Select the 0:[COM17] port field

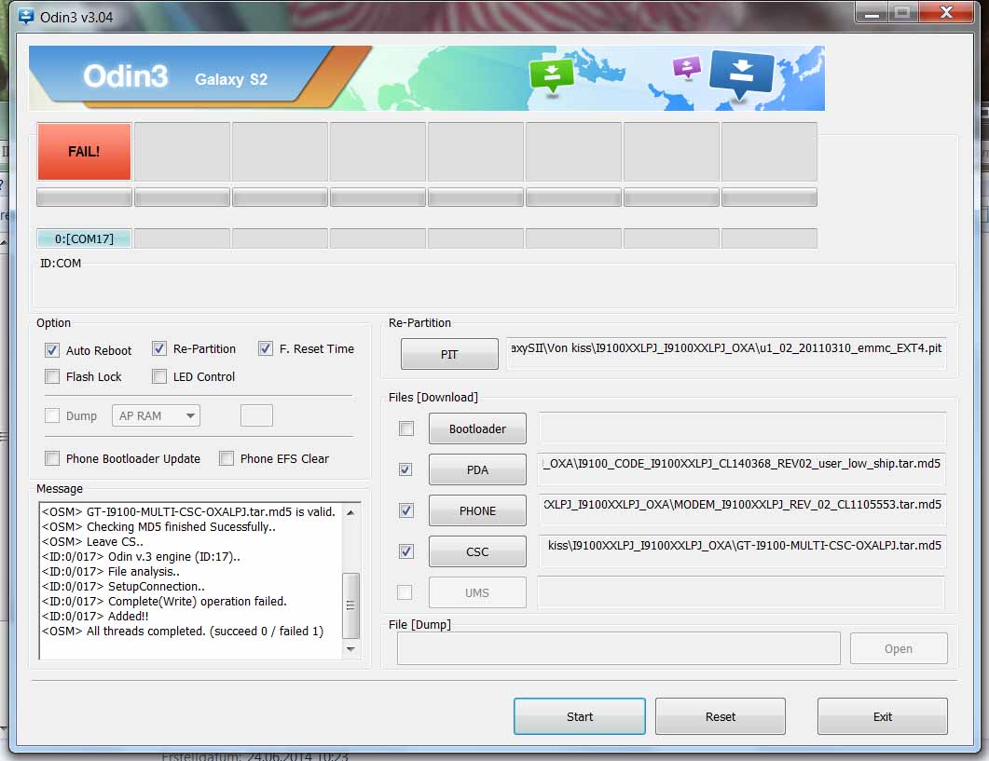pyautogui.click(x=84, y=238)
